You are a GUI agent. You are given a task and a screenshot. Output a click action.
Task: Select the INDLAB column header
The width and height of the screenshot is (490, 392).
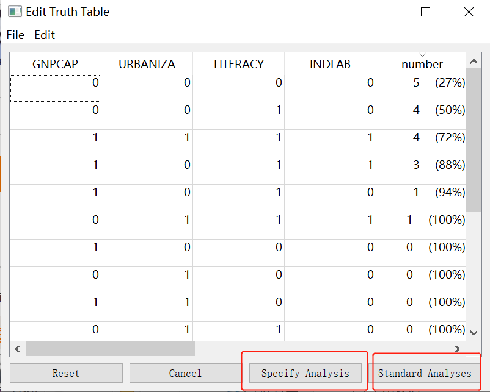330,64
